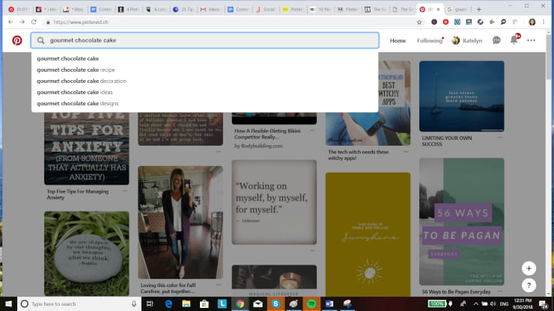Viewport: 554px width, 311px height.
Task: Show hidden system tray icons chevron
Action: click(x=475, y=304)
